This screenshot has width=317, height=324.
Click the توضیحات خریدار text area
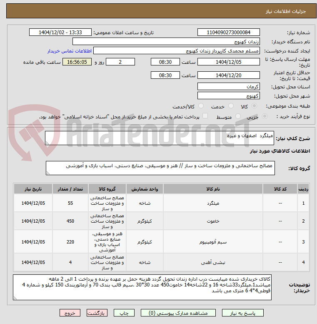pos(142,287)
